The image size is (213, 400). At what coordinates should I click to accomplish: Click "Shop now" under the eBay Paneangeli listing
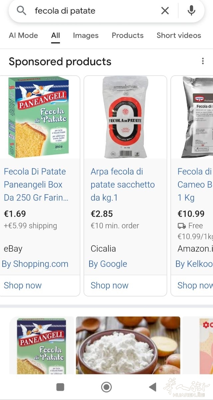pos(23,285)
